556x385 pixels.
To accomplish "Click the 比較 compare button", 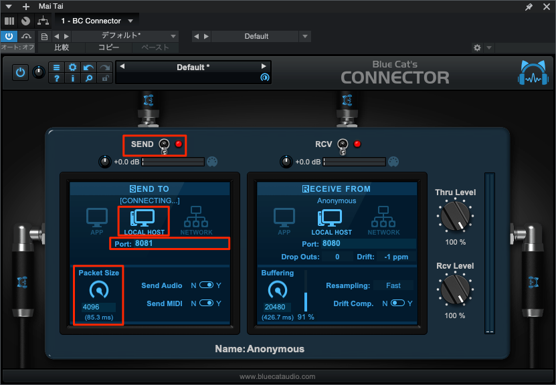I will coord(62,47).
